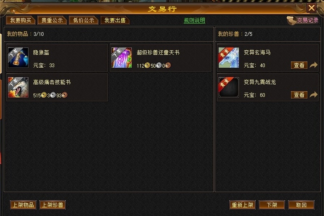Select the 变异九霄战龙 pet portrait icon
Viewport: 324px width, 216px height.
229,87
